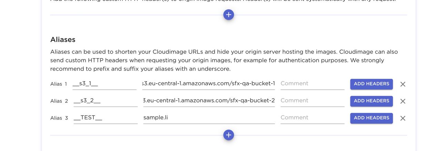Click the plus icon to add a custom HTTP header
This screenshot has height=151, width=441.
coord(228,15)
